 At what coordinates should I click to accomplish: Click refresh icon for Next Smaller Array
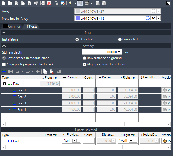[148, 18]
